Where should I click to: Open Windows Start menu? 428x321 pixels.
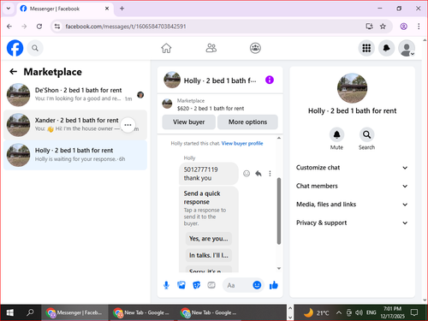pos(9,312)
